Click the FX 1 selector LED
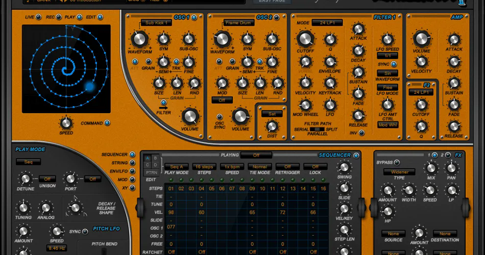485x255 pixels. 434,155
